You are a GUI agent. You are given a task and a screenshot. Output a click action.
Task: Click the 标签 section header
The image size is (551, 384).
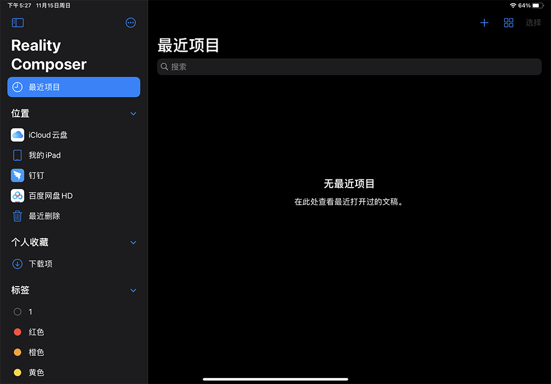[20, 290]
